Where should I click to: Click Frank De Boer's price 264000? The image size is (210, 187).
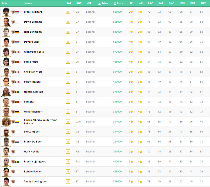pyautogui.click(x=117, y=142)
